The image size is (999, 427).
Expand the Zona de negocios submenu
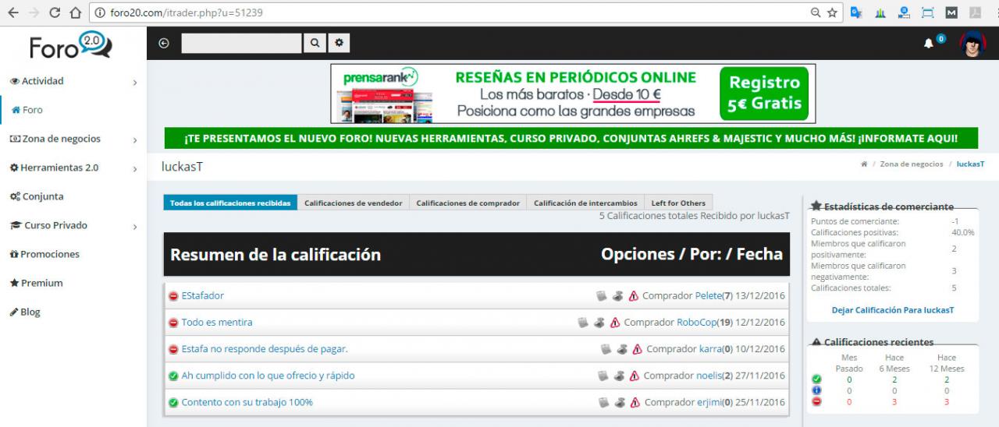click(134, 139)
